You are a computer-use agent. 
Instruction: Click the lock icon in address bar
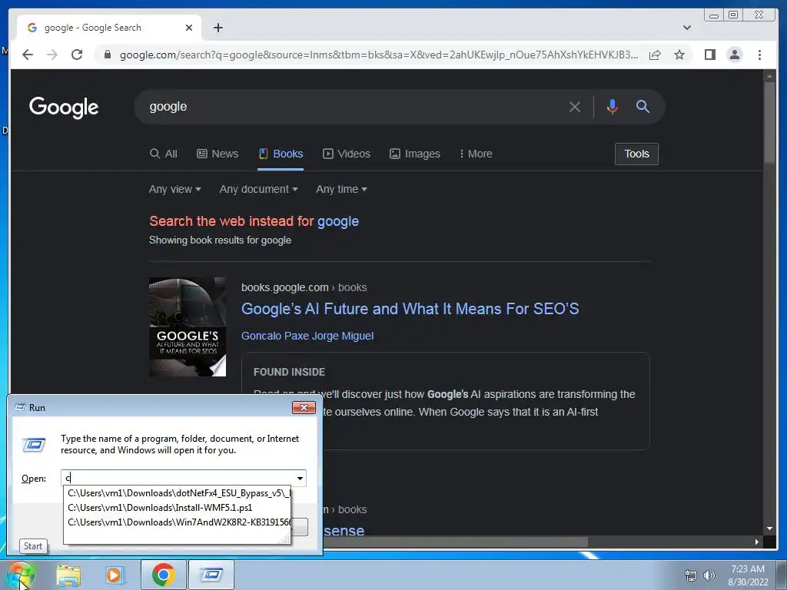tap(108, 55)
